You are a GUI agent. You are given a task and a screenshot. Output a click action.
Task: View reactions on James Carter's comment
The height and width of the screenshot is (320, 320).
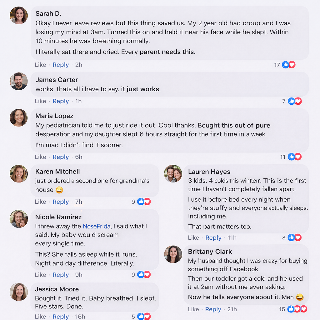pyautogui.click(x=295, y=101)
